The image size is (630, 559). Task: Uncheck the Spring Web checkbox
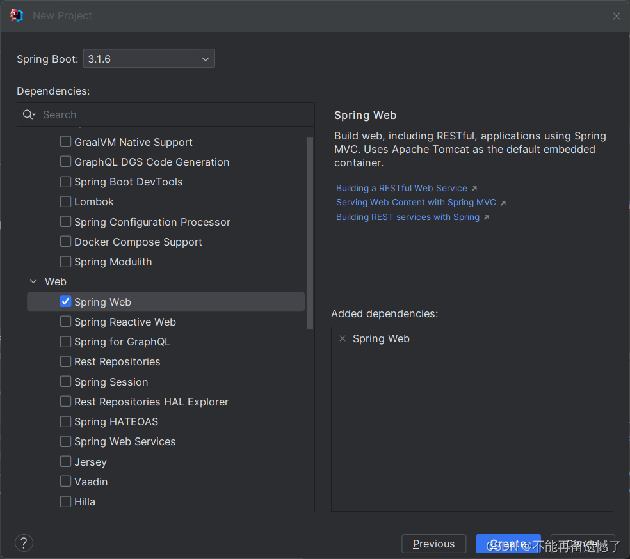(65, 302)
